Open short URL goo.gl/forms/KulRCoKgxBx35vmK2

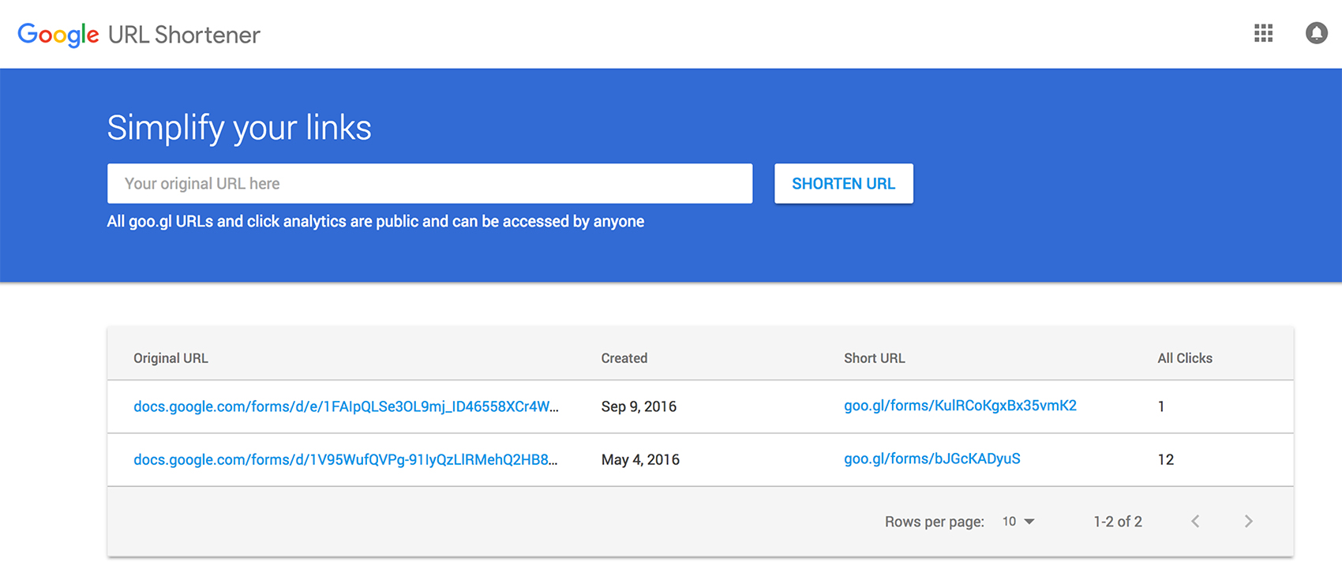[960, 406]
